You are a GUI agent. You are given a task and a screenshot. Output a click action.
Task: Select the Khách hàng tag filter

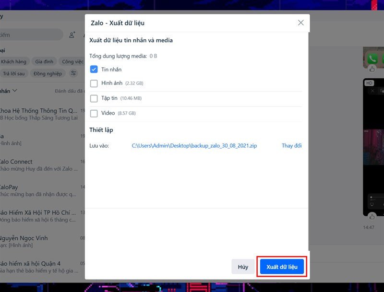[x=13, y=61]
